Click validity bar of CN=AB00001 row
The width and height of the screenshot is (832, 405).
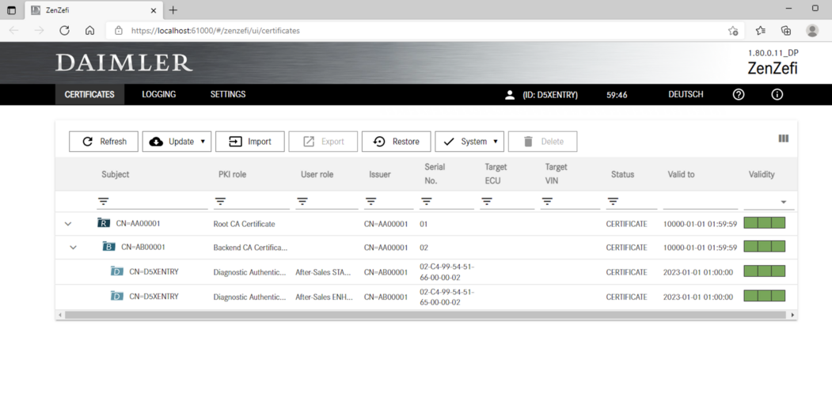(764, 247)
